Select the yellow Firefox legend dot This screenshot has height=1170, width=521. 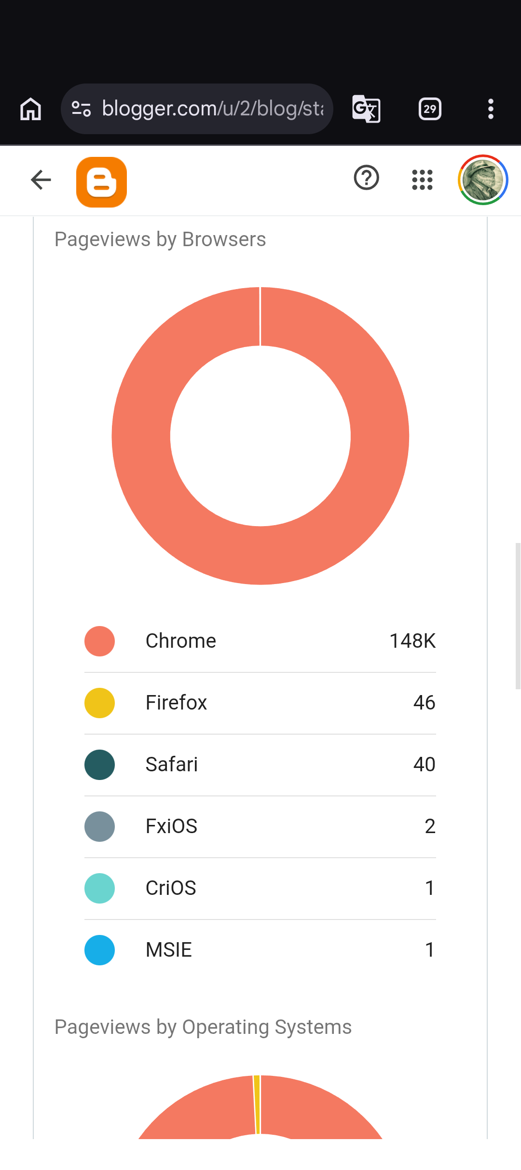(99, 703)
